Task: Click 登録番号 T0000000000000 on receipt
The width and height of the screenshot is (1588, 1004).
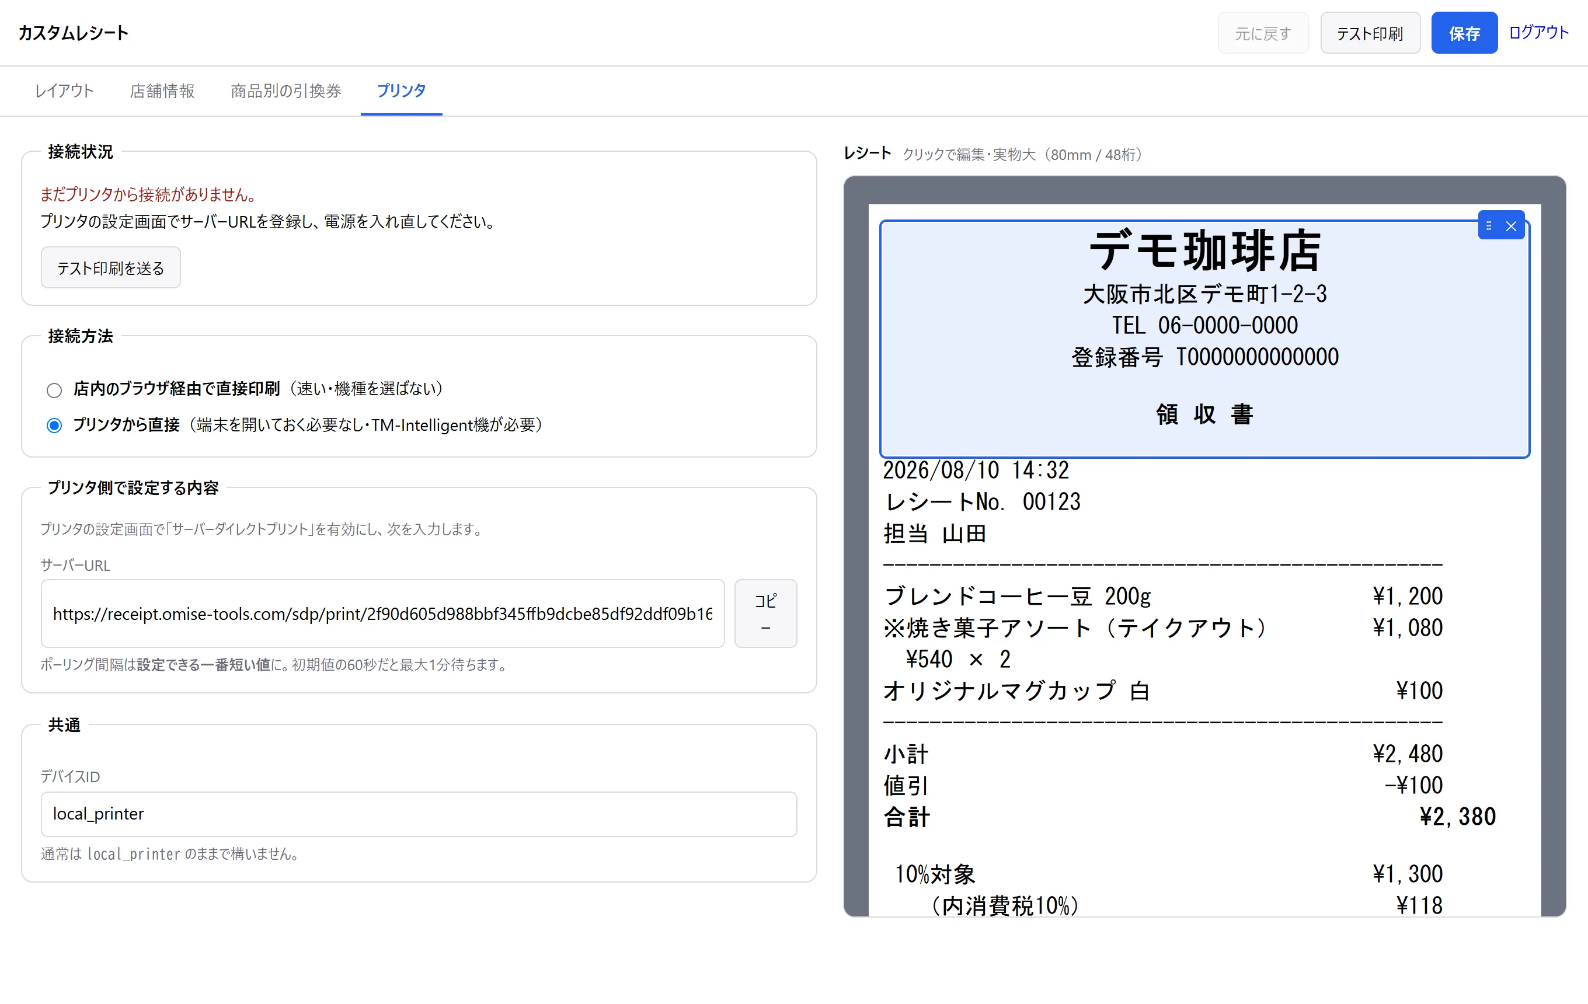Action: (x=1205, y=357)
